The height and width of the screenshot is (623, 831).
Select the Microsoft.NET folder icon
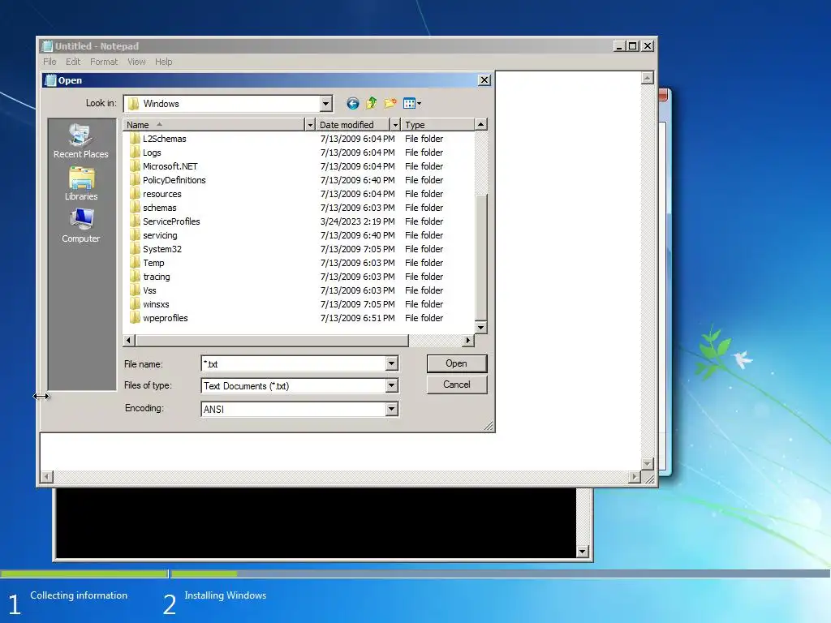135,166
